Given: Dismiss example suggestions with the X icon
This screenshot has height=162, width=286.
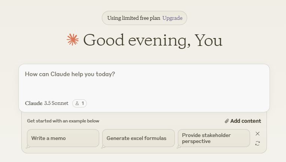Looking at the screenshot, I should point(258,134).
